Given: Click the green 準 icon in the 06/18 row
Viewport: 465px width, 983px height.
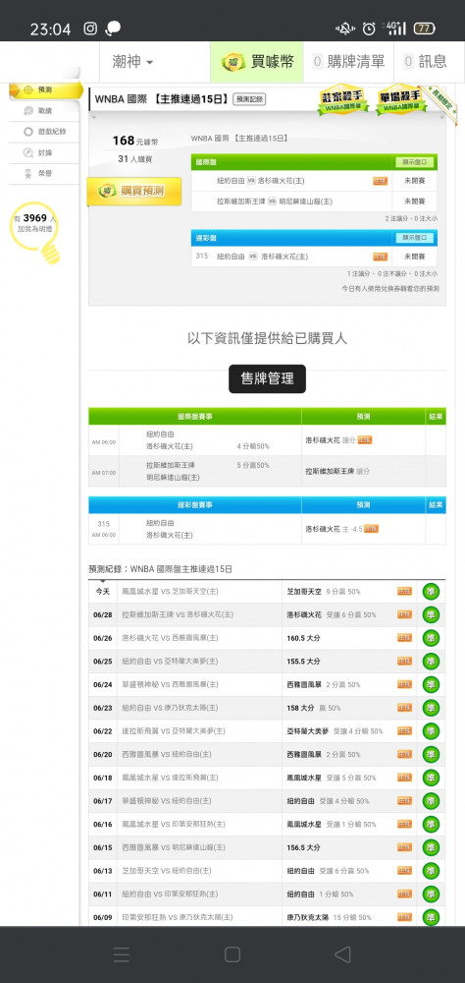Looking at the screenshot, I should pyautogui.click(x=431, y=778).
